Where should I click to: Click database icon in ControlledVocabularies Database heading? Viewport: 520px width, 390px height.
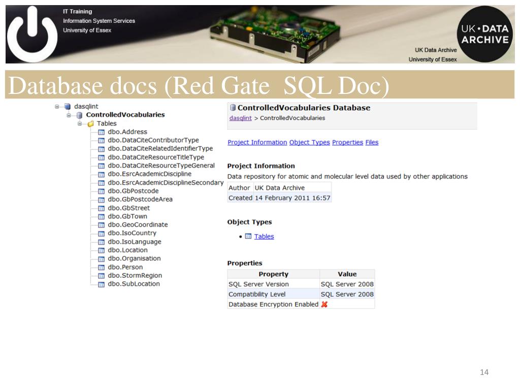233,108
